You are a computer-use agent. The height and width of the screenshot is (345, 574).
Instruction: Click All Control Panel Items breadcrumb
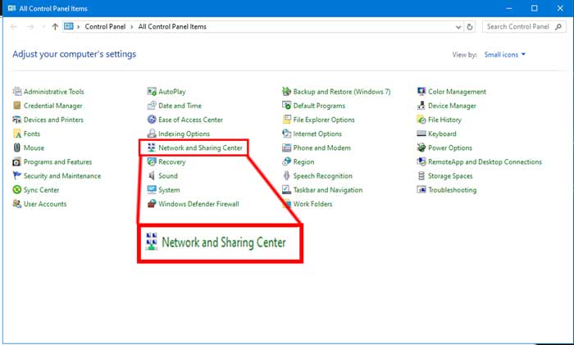[172, 27]
